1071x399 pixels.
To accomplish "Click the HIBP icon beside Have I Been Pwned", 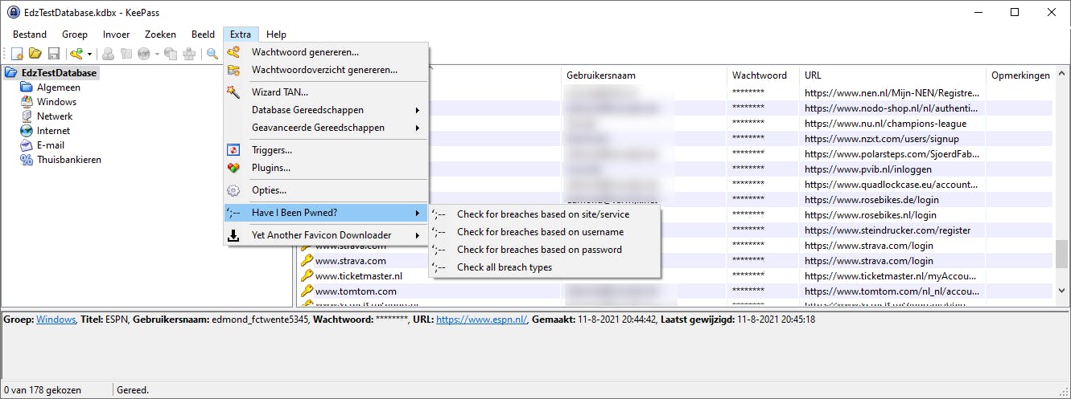I will (x=233, y=213).
